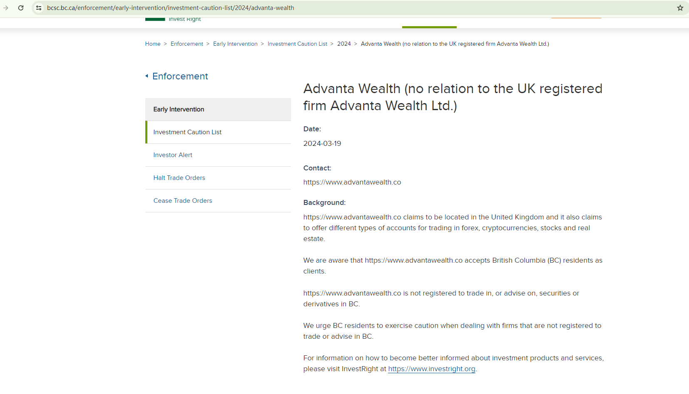Select Early Intervention in the breadcrumb
The width and height of the screenshot is (689, 394).
click(x=235, y=44)
